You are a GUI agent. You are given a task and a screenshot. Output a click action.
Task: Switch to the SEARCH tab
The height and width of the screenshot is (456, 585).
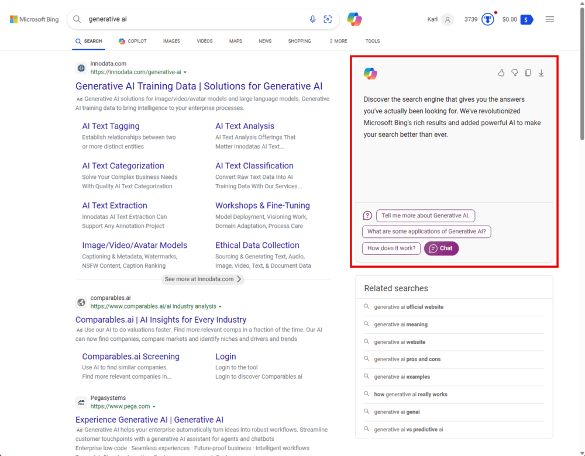click(x=89, y=41)
